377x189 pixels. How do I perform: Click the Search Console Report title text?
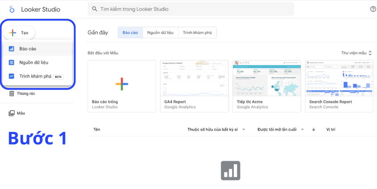click(331, 102)
